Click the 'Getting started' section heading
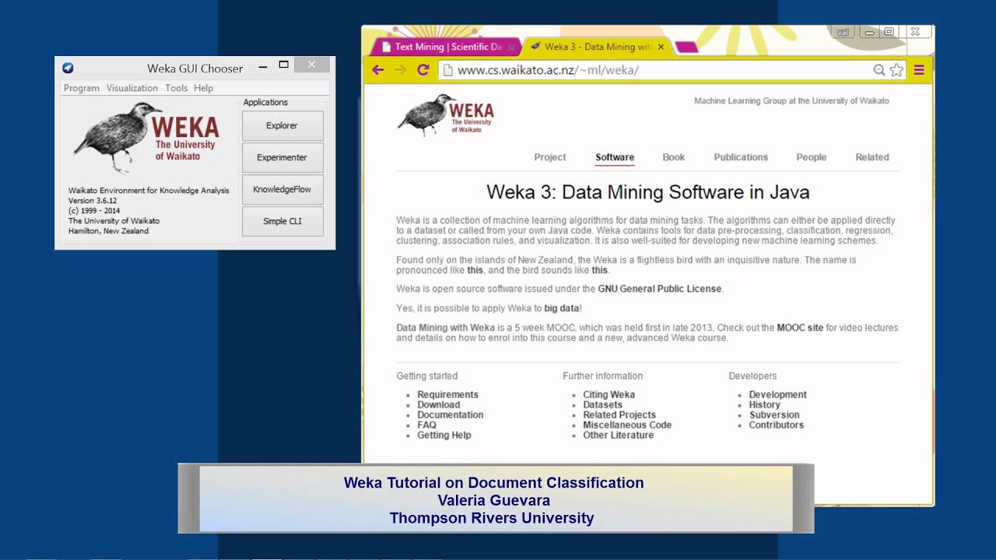Image resolution: width=996 pixels, height=560 pixels. (x=427, y=376)
